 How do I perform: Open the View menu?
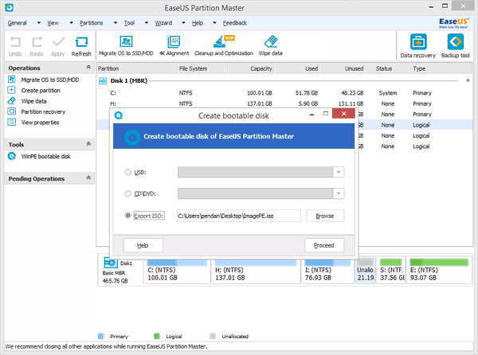click(x=53, y=23)
